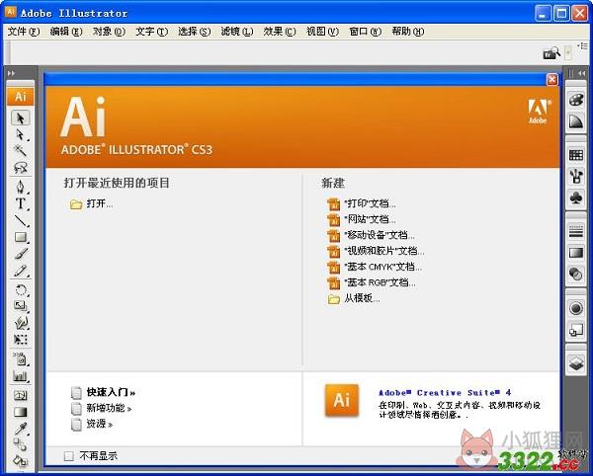Create a new "打印"文档
This screenshot has width=593, height=476.
point(370,203)
